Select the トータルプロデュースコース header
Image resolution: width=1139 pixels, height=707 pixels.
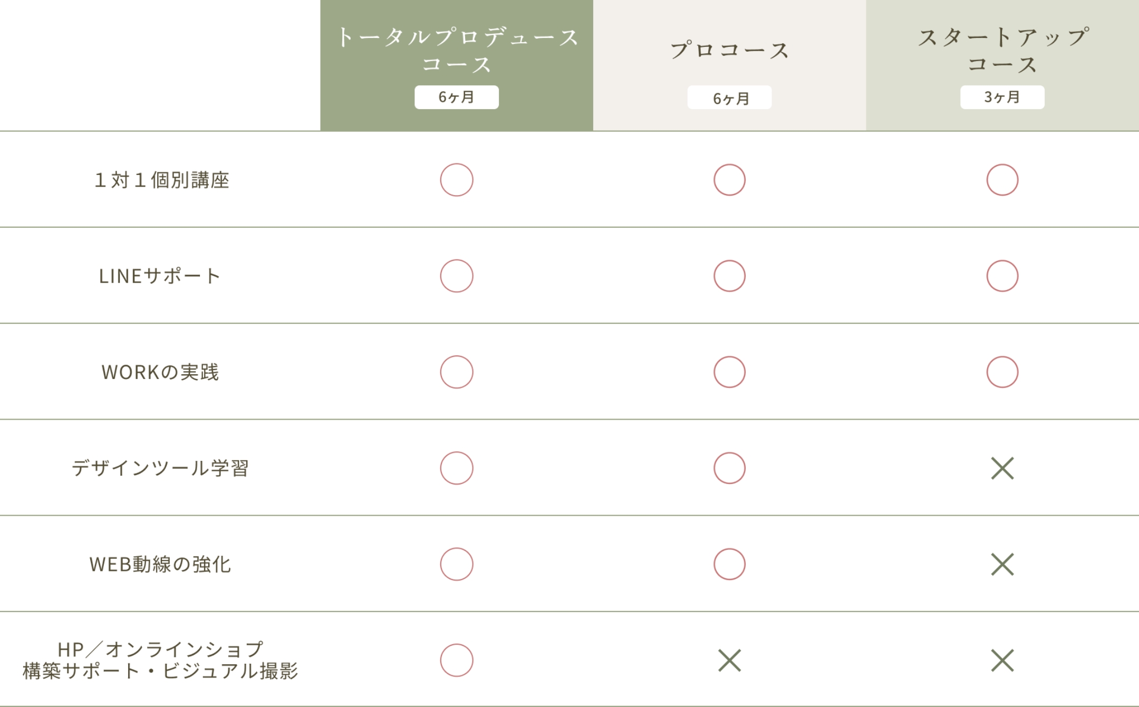[457, 51]
